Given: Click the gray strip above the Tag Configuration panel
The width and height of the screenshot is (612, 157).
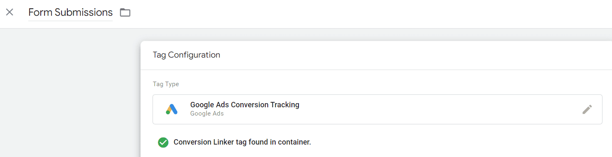Looking at the screenshot, I should [374, 35].
